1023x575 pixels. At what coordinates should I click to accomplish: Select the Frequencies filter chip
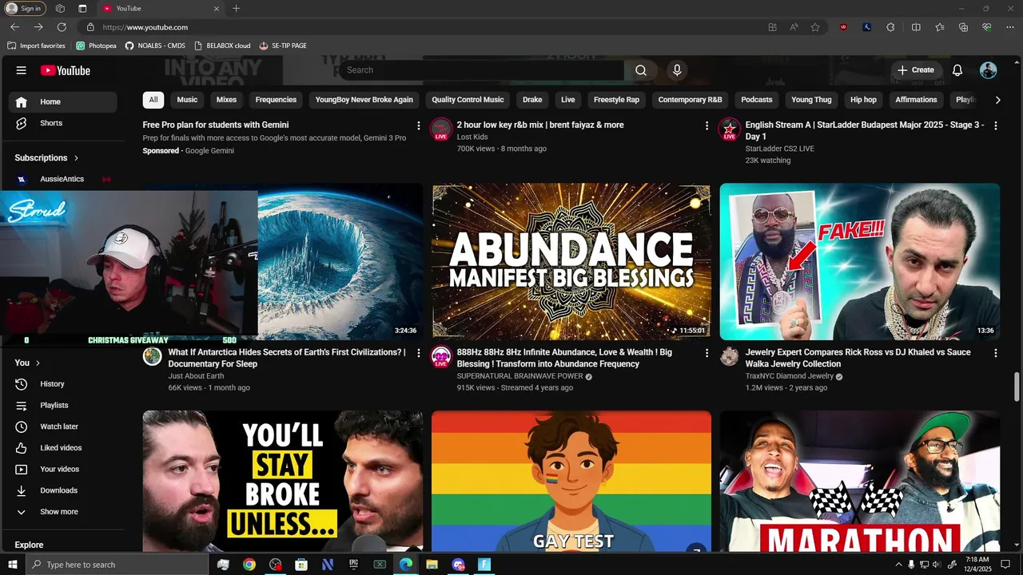(276, 100)
